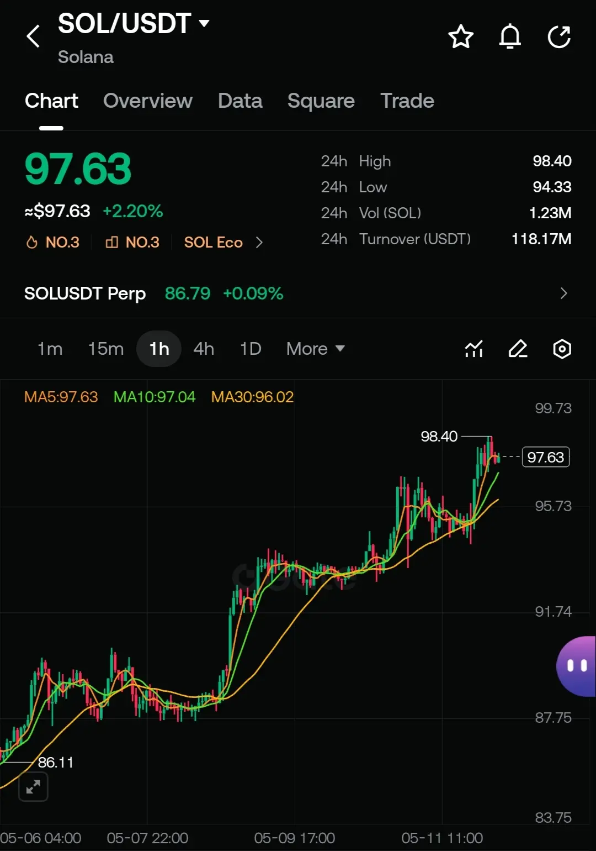596x851 pixels.
Task: Tap the large 97.63 price display
Action: tap(78, 169)
